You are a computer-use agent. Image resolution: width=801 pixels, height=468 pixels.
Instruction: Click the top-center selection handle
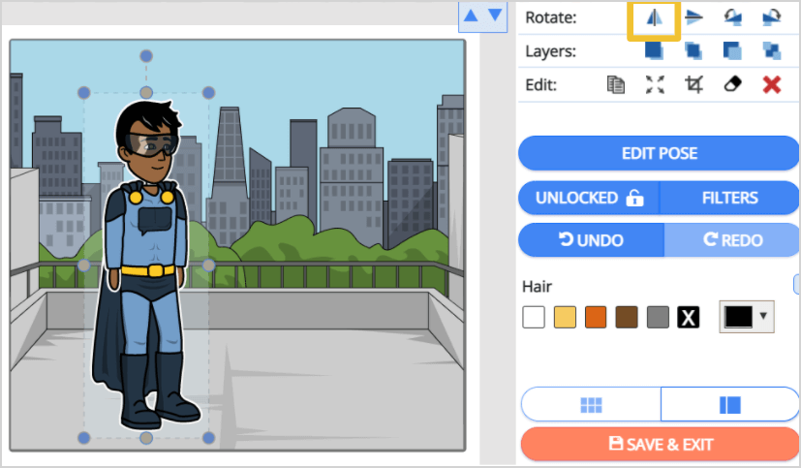(146, 92)
